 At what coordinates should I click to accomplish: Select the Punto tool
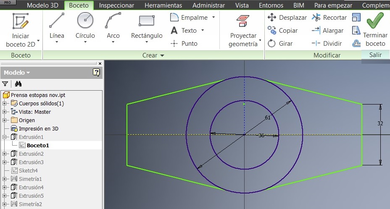click(x=184, y=44)
